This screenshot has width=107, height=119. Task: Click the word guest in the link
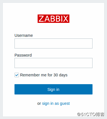pyautogui.click(x=65, y=104)
